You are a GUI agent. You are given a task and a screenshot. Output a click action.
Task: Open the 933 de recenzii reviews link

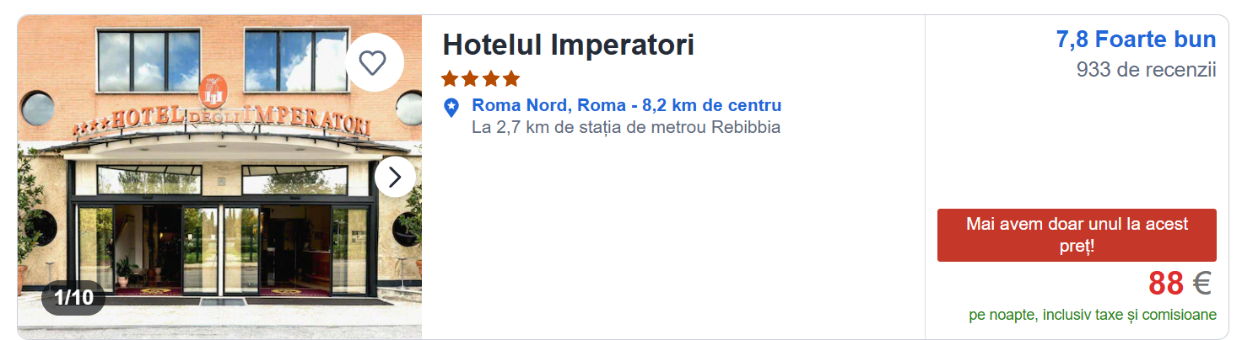coord(1146,70)
